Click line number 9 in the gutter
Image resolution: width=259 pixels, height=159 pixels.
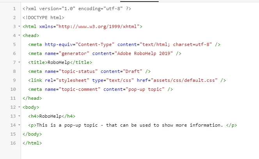point(14,80)
